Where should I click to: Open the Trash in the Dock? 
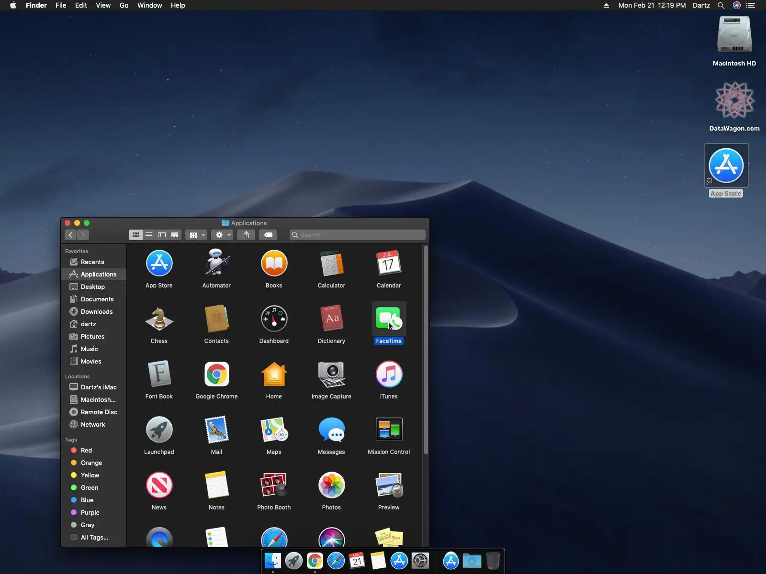coord(493,561)
